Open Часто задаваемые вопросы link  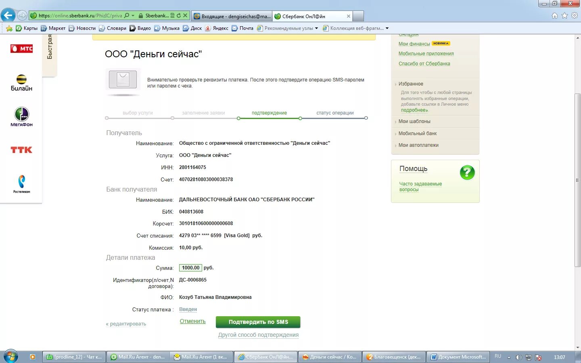coord(420,187)
